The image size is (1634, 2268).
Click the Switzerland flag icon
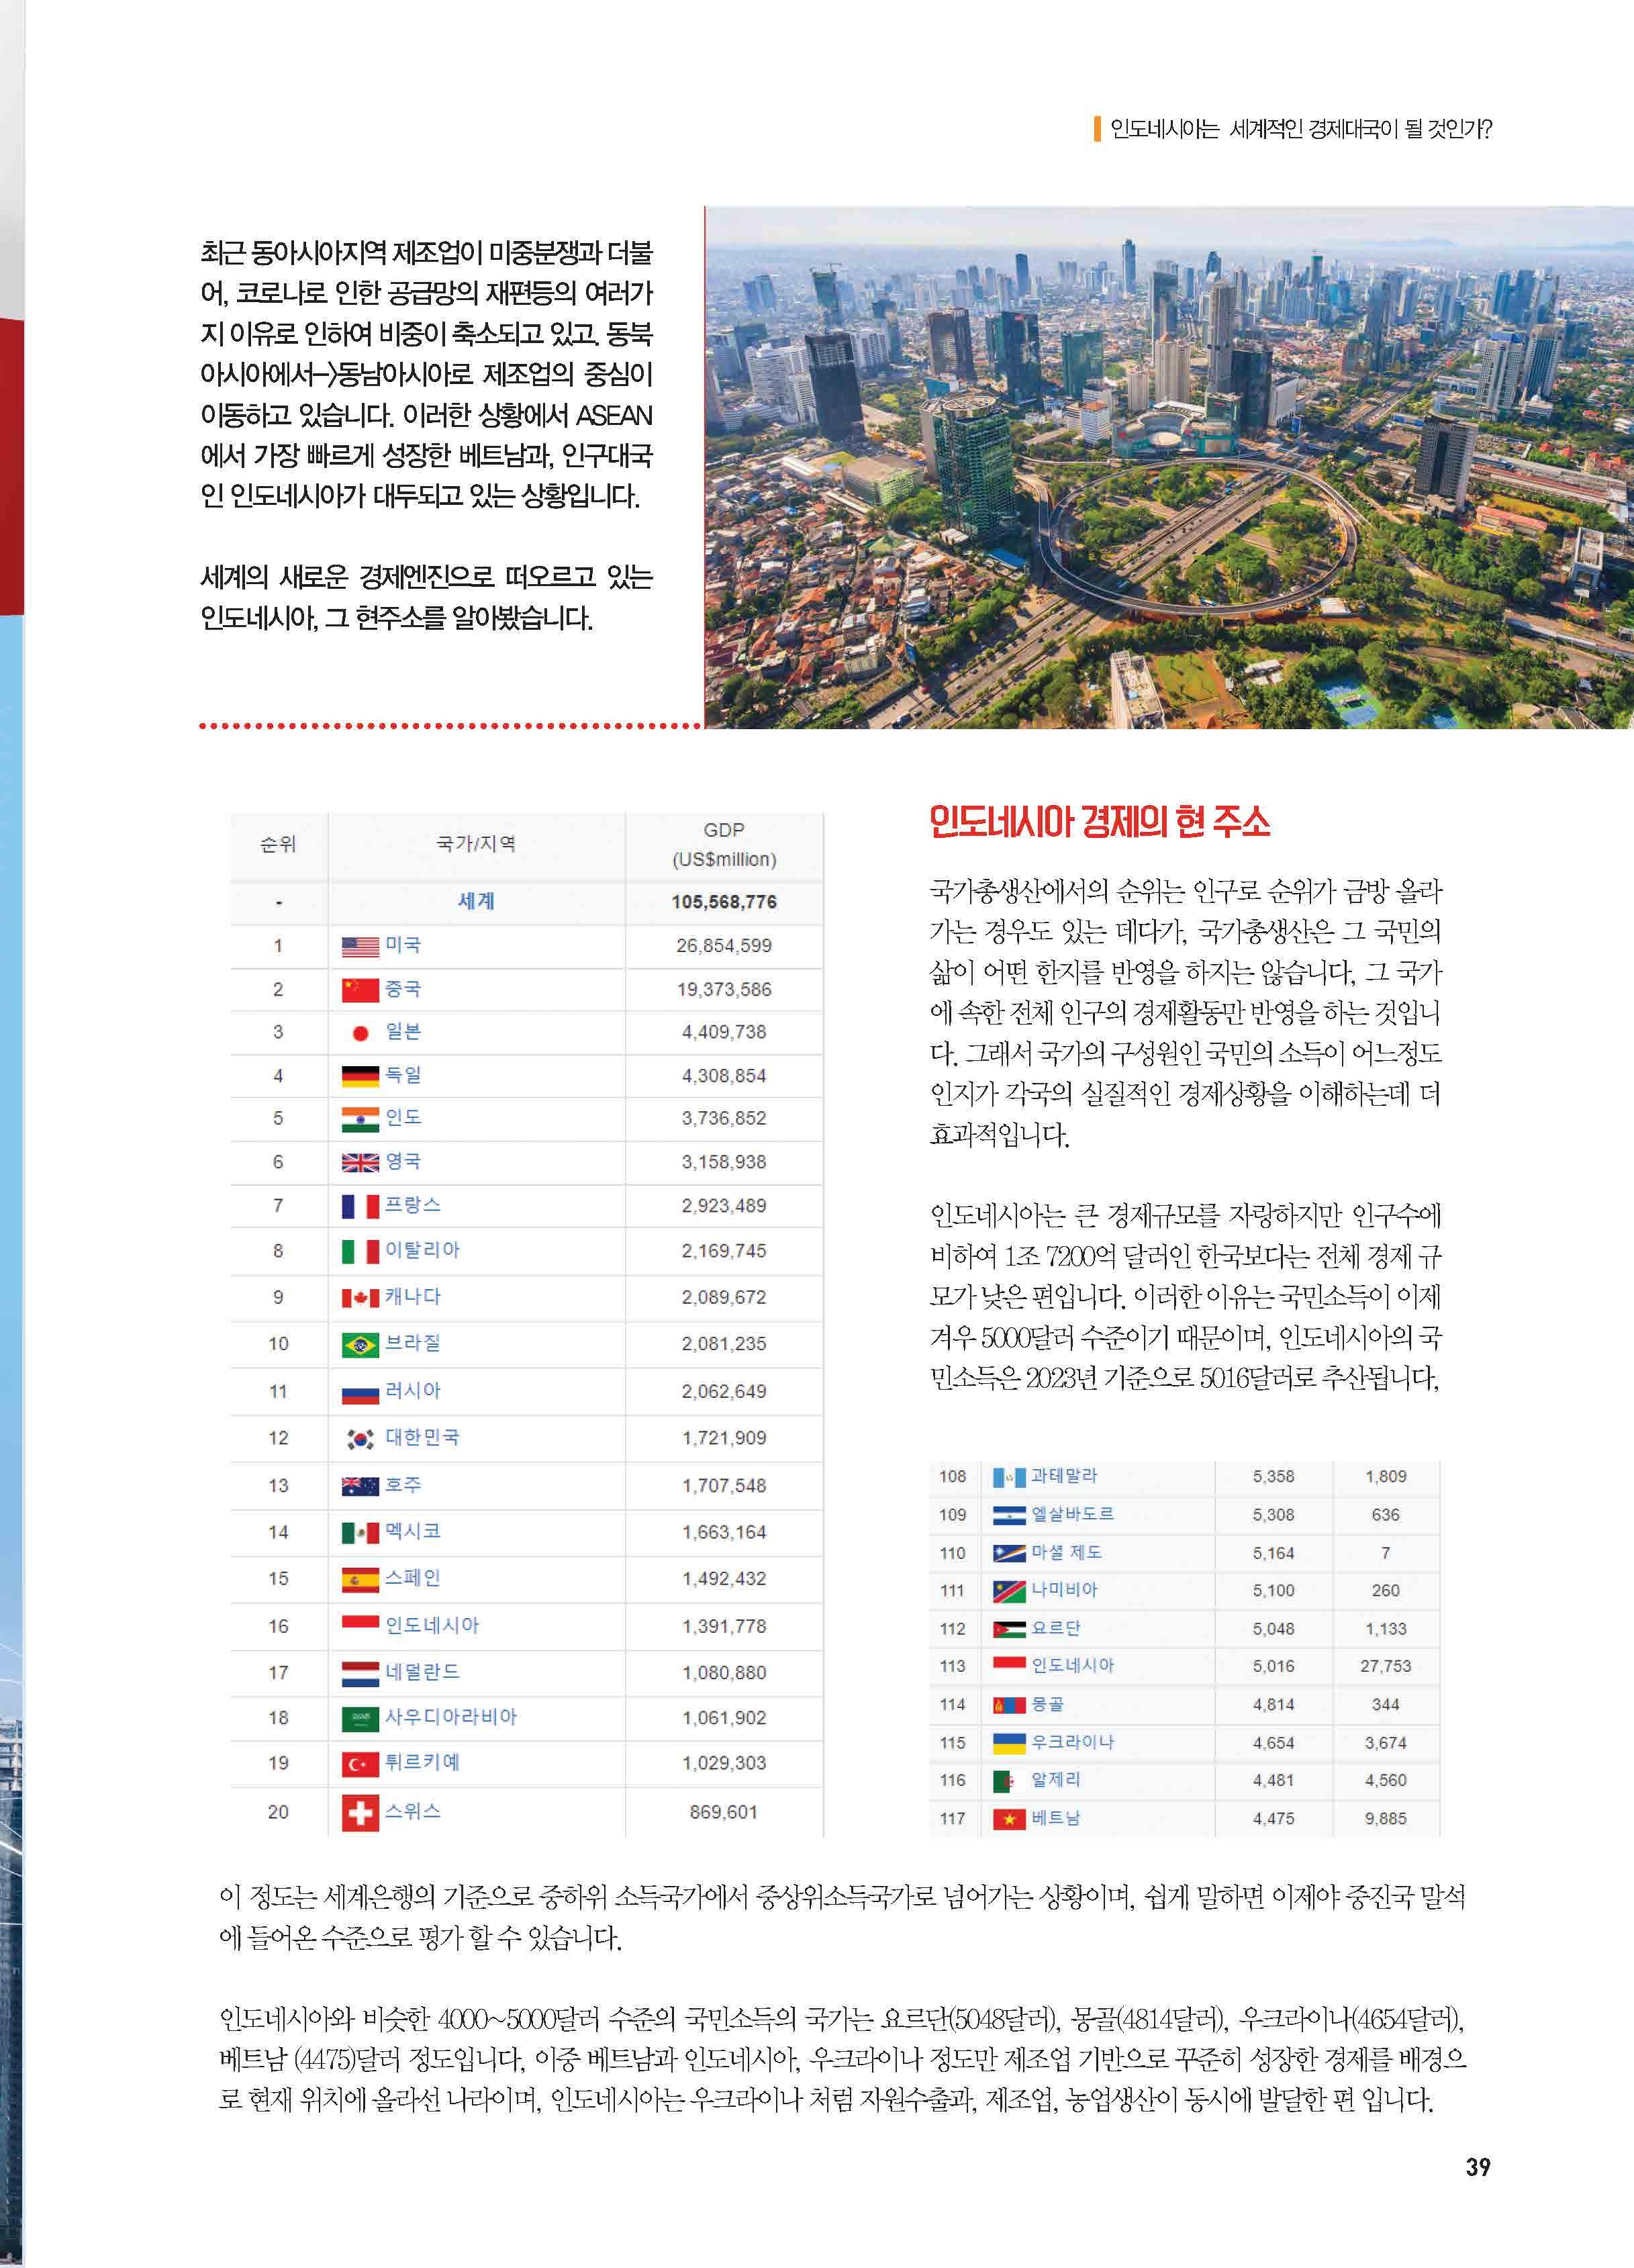click(360, 1812)
